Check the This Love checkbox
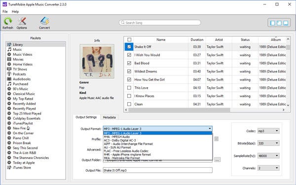 coord(129,88)
